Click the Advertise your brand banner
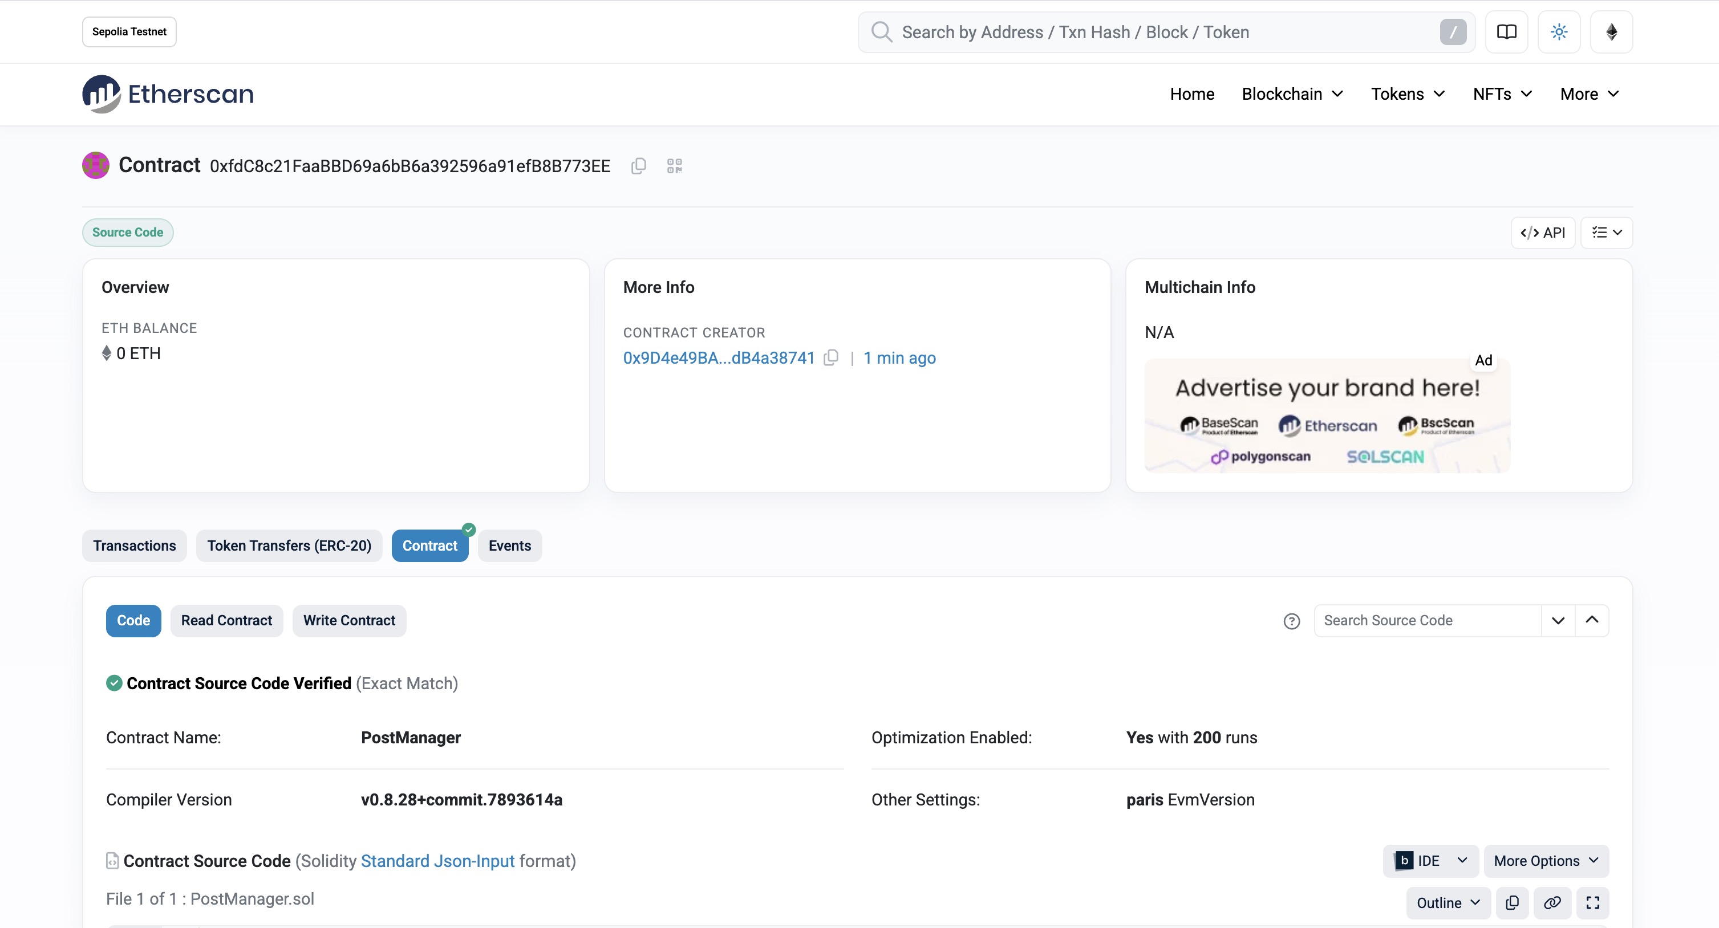The height and width of the screenshot is (928, 1719). pos(1327,416)
